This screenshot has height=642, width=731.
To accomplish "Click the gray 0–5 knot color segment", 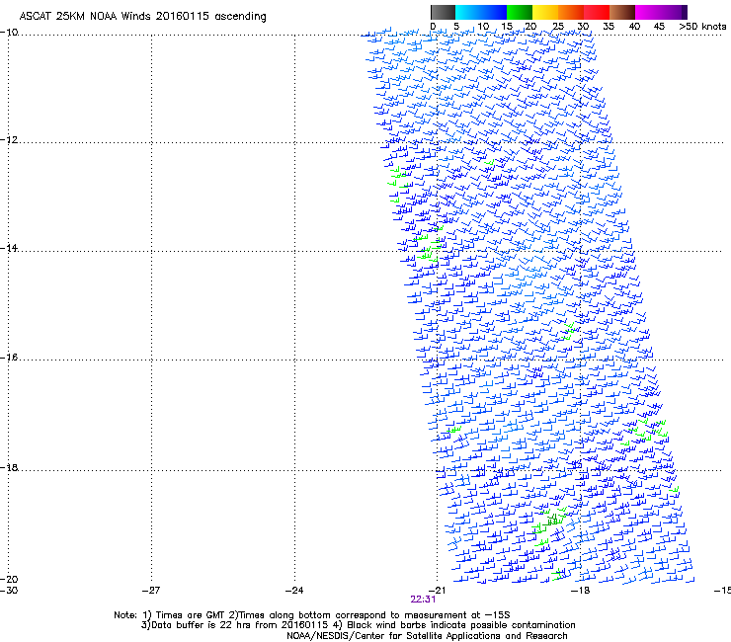I will 443,12.
